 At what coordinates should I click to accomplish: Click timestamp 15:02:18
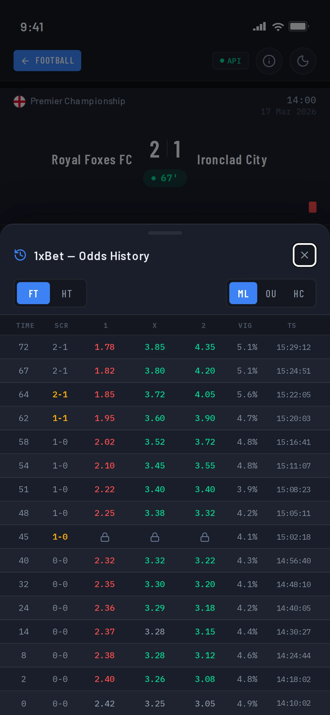294,537
